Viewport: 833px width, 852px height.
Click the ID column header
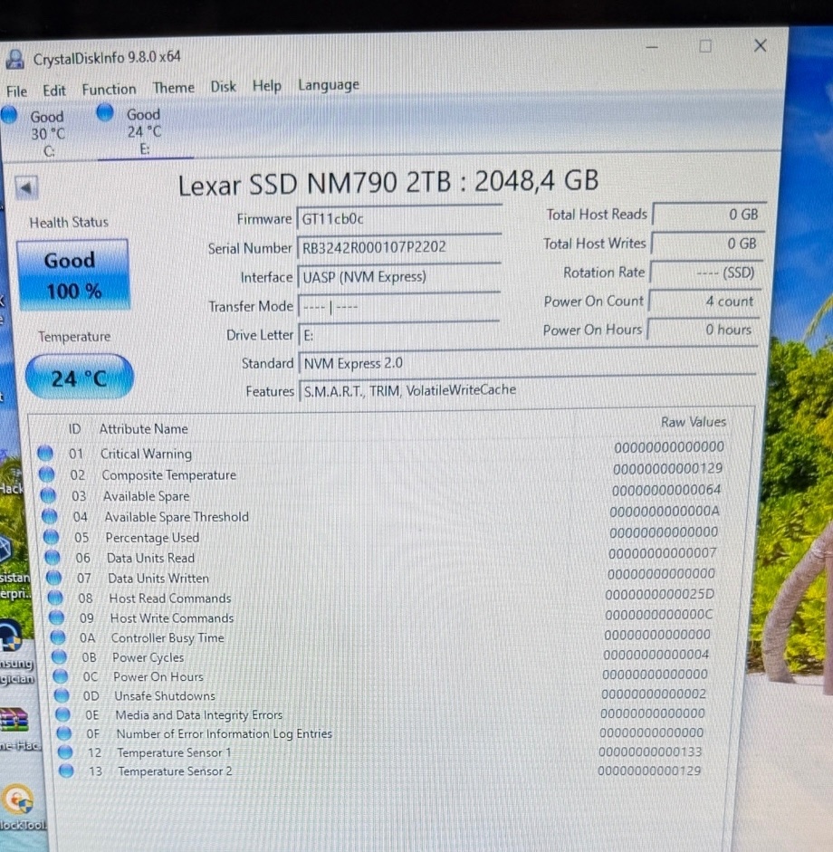click(74, 429)
